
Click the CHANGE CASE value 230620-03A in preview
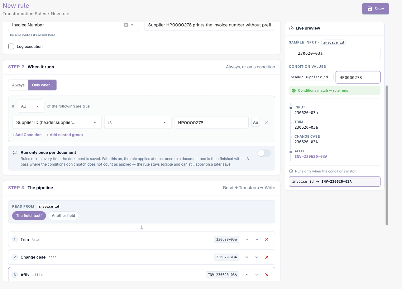(x=306, y=142)
